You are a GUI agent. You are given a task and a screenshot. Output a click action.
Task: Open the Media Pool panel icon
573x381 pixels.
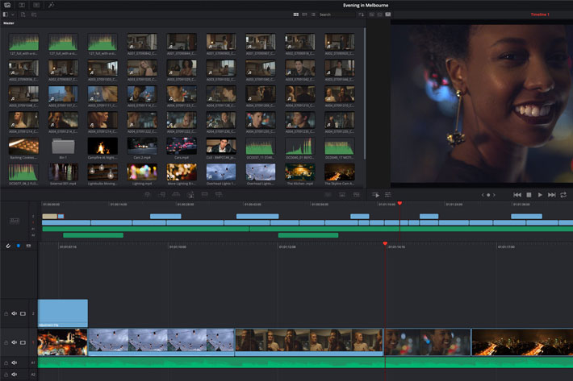click(x=7, y=5)
